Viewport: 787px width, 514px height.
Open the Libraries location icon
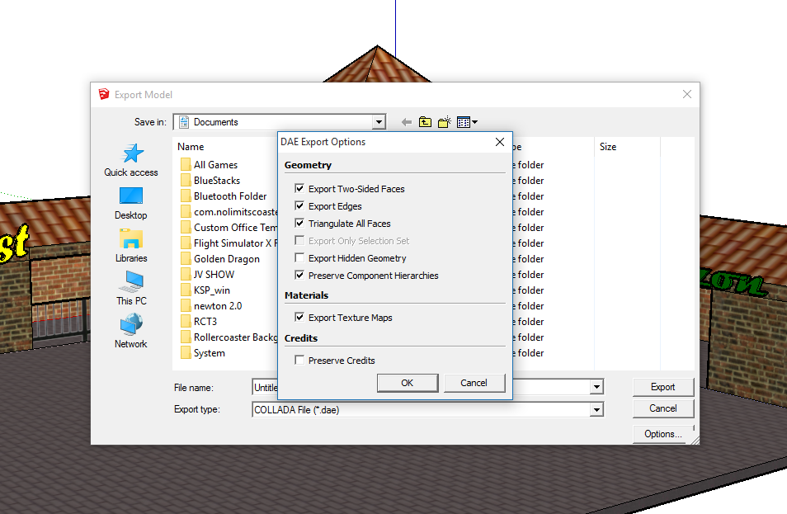point(131,239)
